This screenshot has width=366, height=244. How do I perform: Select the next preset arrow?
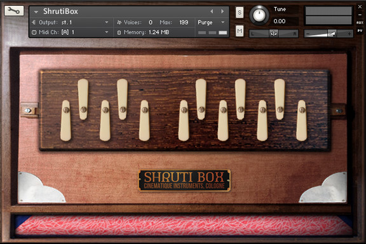[x=222, y=11]
